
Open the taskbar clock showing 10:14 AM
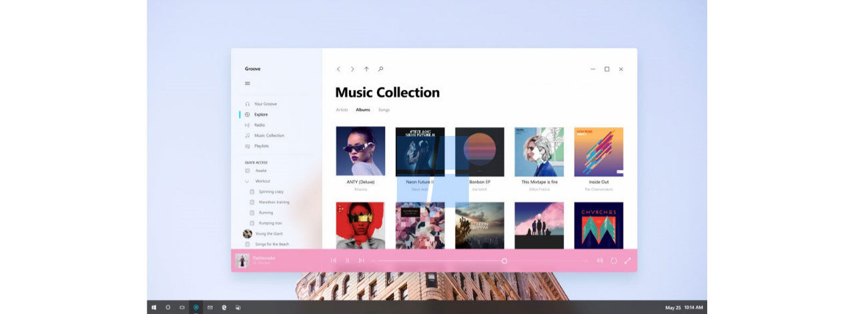click(x=694, y=308)
